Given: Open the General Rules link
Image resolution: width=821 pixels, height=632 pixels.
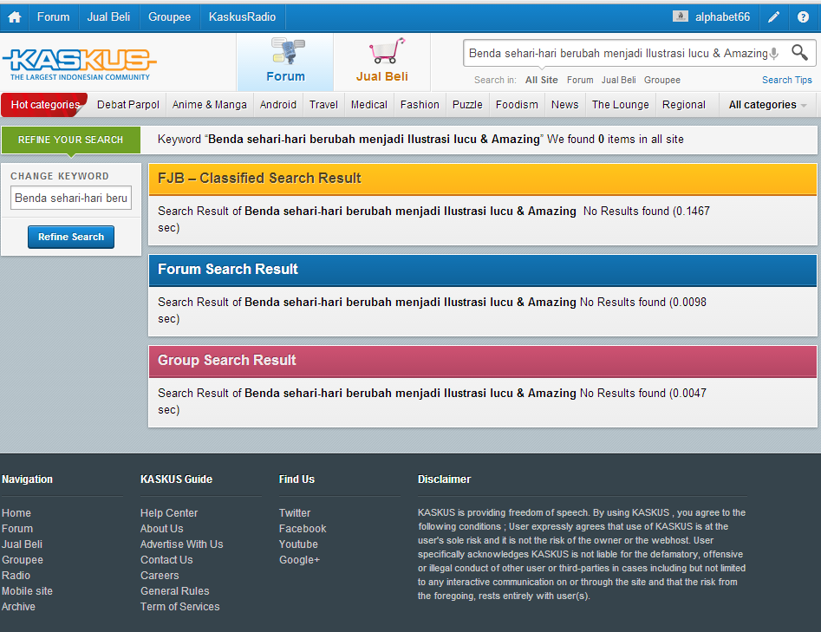Looking at the screenshot, I should 175,591.
